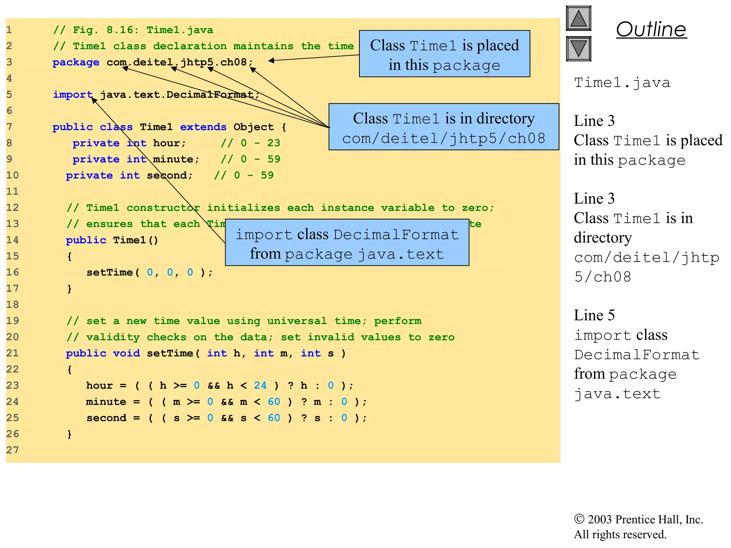Click the 'set a new time value' comment line
This screenshot has width=731, height=548.
244,321
